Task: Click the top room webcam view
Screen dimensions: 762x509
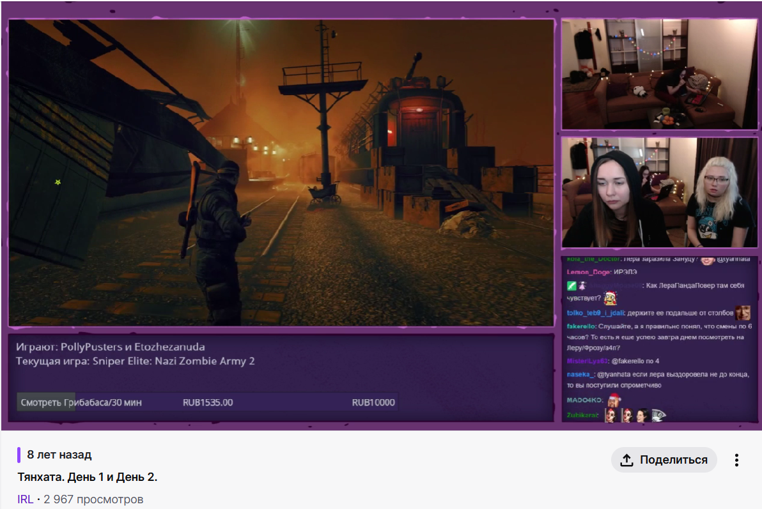Action: click(659, 74)
